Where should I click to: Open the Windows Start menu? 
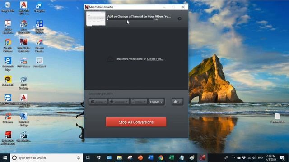coord(5,158)
